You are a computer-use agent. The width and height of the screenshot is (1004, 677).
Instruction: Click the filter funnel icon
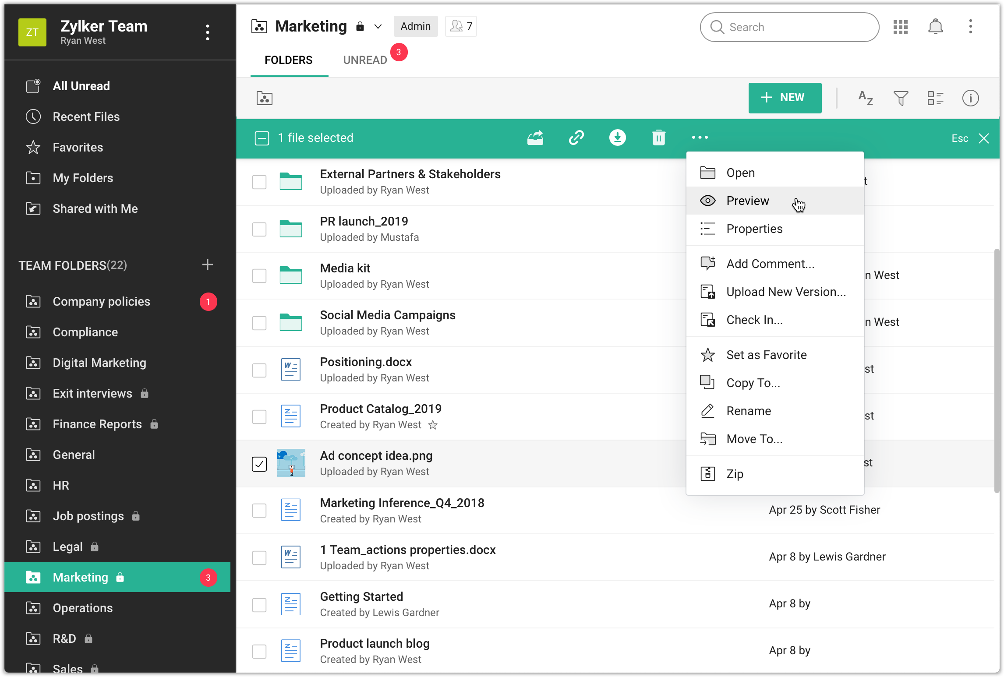(x=901, y=98)
